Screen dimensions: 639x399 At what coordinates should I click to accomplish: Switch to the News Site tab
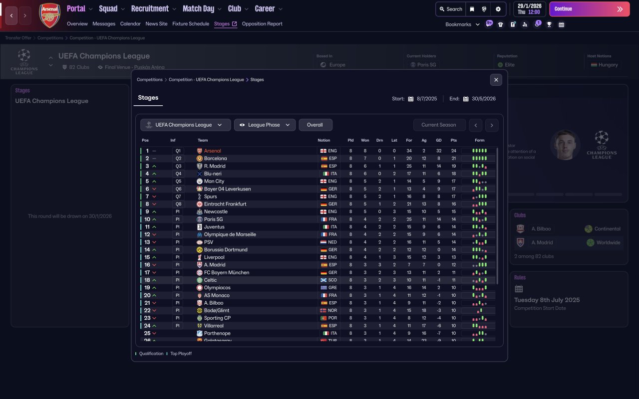point(157,24)
